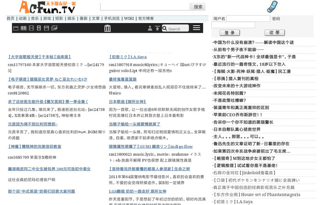The height and width of the screenshot is (205, 323).
Task: Open link 元首因为得不到比利而愤怒
Action: tap(33, 124)
